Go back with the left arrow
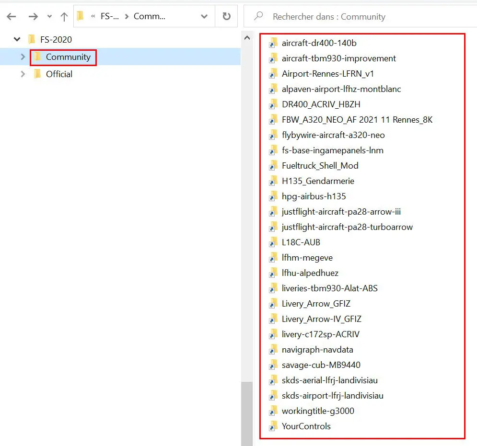 (x=11, y=16)
